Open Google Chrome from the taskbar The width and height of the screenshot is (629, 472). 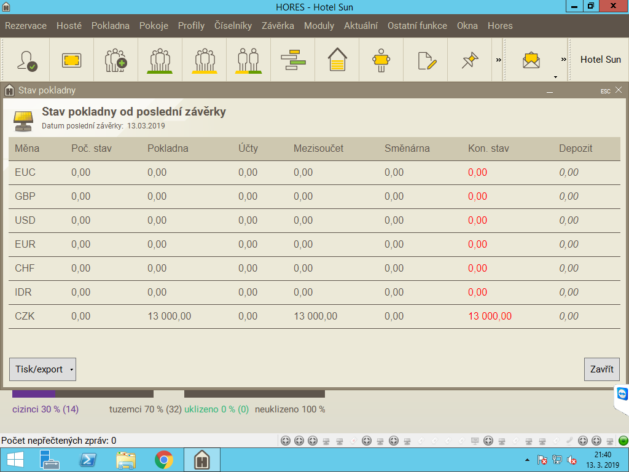point(163,460)
